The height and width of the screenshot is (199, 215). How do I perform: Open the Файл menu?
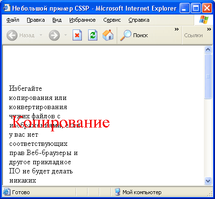pos(13,20)
